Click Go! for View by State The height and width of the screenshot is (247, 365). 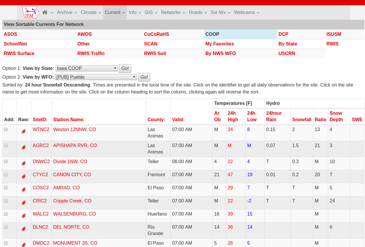click(125, 68)
